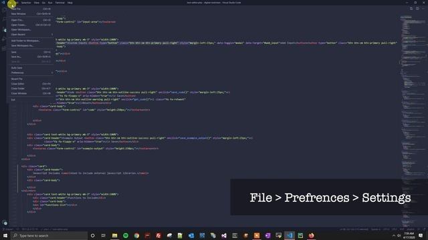Viewport: 428px width, 240px height.
Task: Select Open Workspace... menu entry
Action: tap(30, 29)
